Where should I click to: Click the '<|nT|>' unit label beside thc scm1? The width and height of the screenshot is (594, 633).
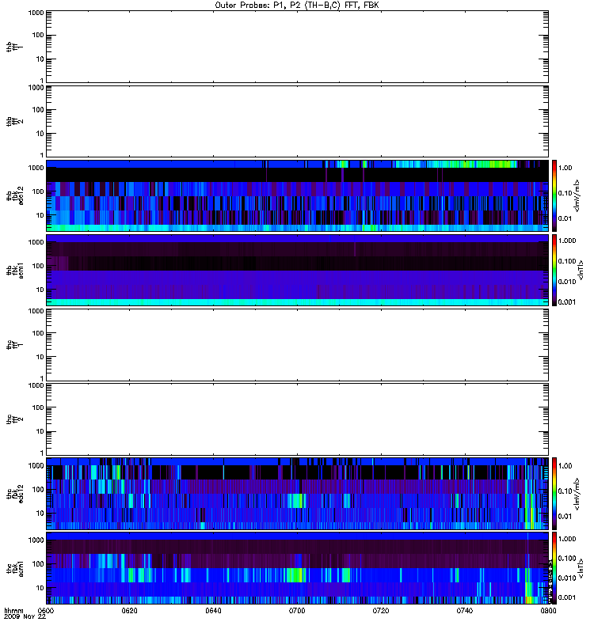pyautogui.click(x=581, y=568)
